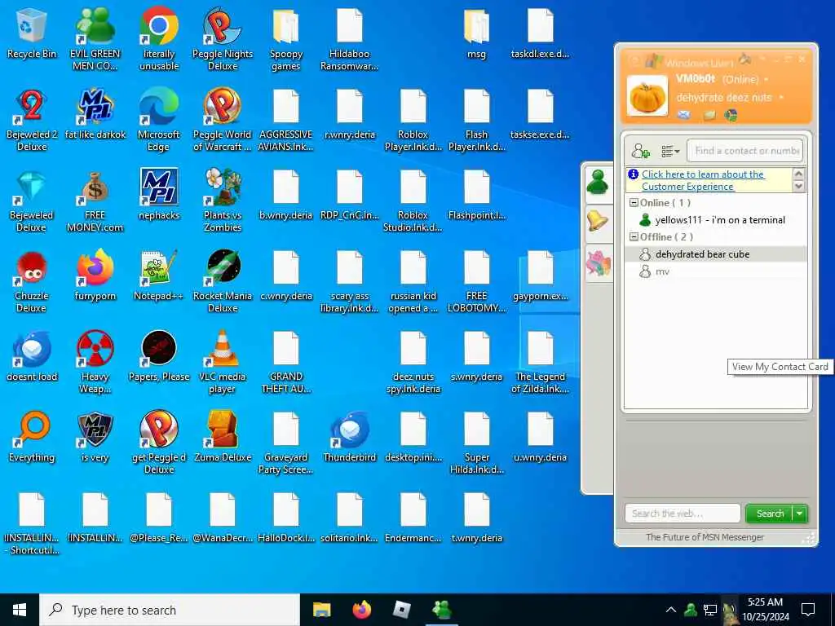Image resolution: width=835 pixels, height=626 pixels.
Task: Click the pumpkin display picture
Action: coord(647,96)
